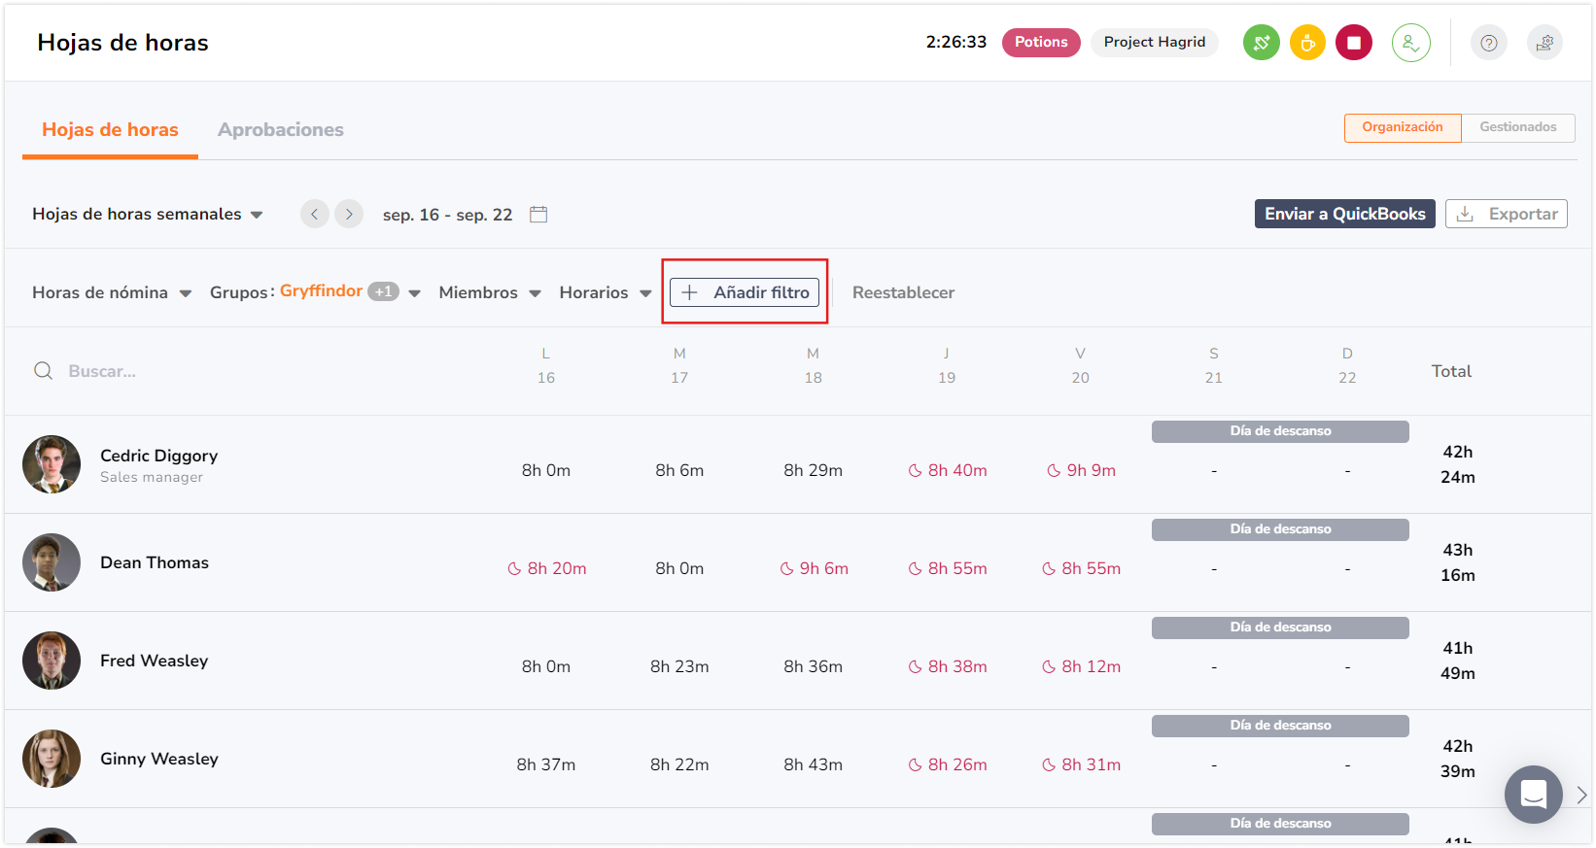Image resolution: width=1596 pixels, height=848 pixels.
Task: Go to previous week arrow
Action: 314,214
